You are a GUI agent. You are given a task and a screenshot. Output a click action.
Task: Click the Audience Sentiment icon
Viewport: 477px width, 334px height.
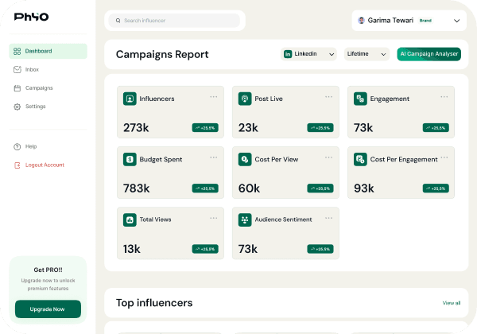245,219
